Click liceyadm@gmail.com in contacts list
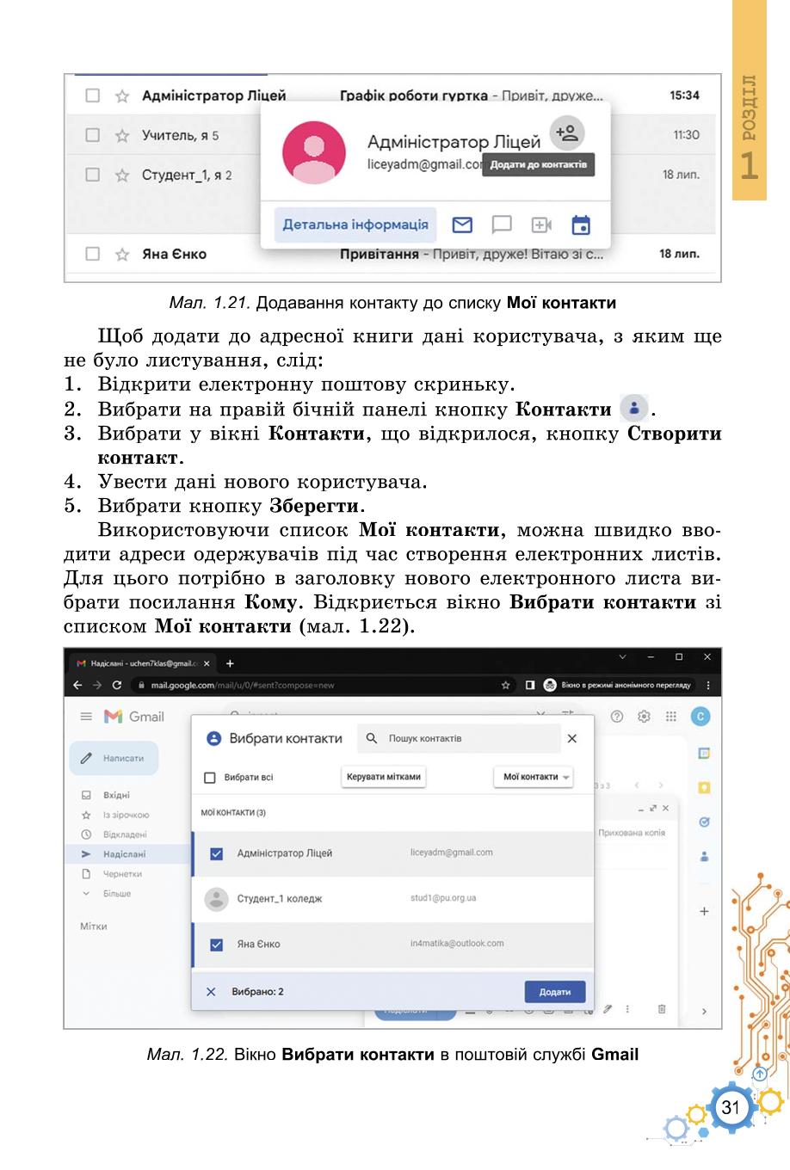The image size is (790, 1170). tap(452, 853)
